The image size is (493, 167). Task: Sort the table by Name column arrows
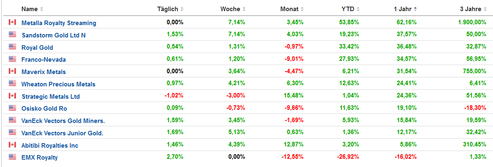click(41, 9)
